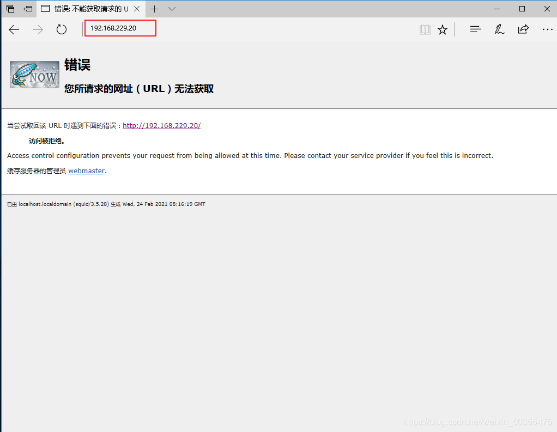
Task: Share this page icon
Action: pos(523,29)
